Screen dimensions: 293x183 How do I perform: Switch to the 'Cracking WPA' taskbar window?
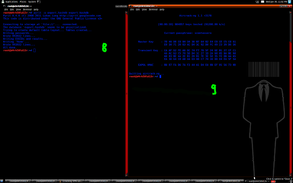[71, 181]
